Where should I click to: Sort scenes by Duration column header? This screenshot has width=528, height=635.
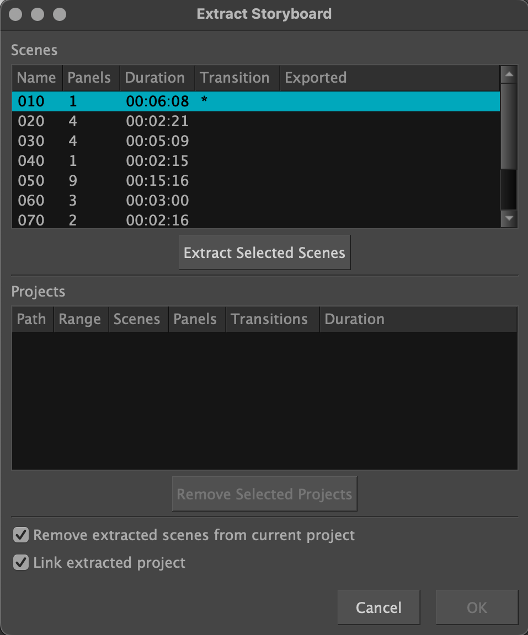pos(155,78)
